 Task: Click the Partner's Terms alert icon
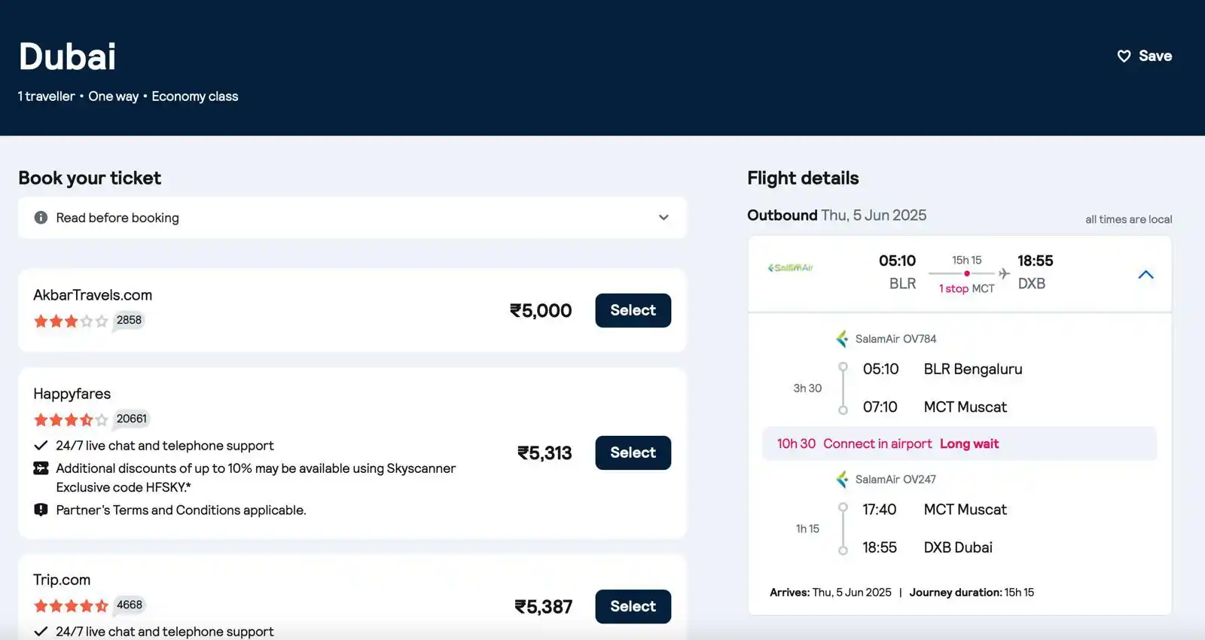tap(41, 510)
